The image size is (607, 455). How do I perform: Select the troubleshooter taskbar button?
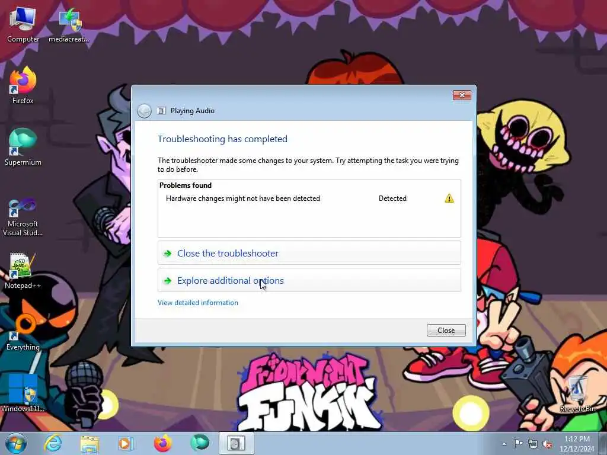point(236,443)
